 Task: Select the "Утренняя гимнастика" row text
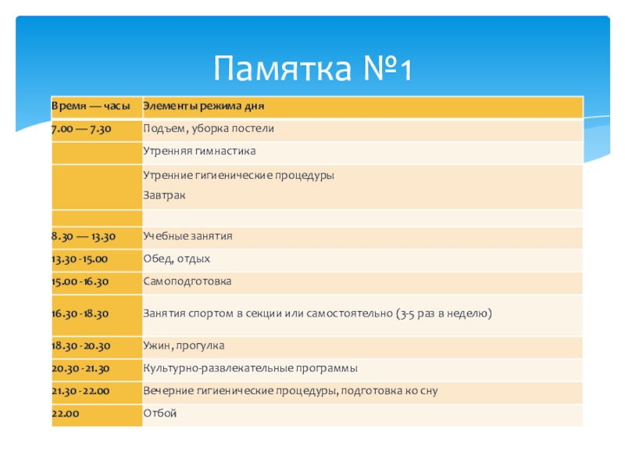198,151
